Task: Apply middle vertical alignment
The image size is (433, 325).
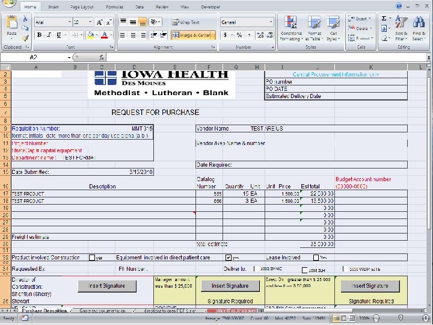Action: coord(133,22)
